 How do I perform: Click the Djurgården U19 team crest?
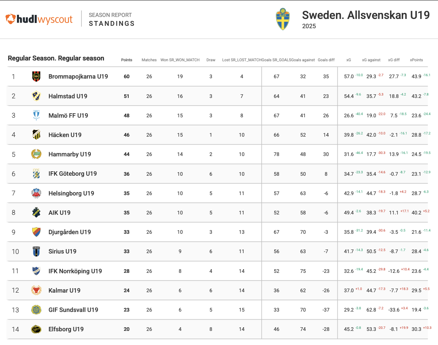[x=36, y=232]
